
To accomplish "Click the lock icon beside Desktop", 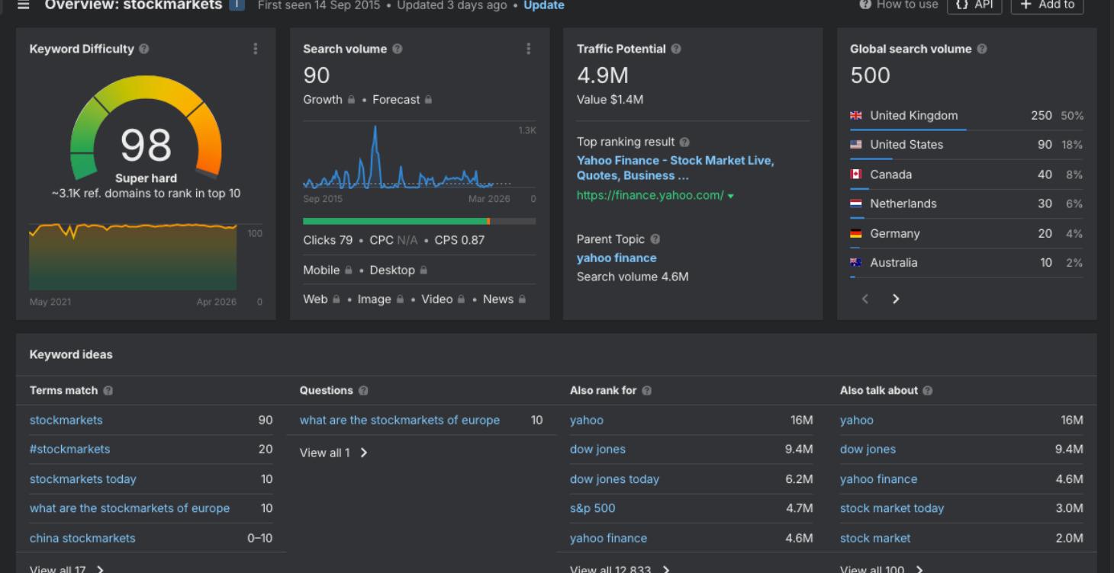I will point(423,270).
